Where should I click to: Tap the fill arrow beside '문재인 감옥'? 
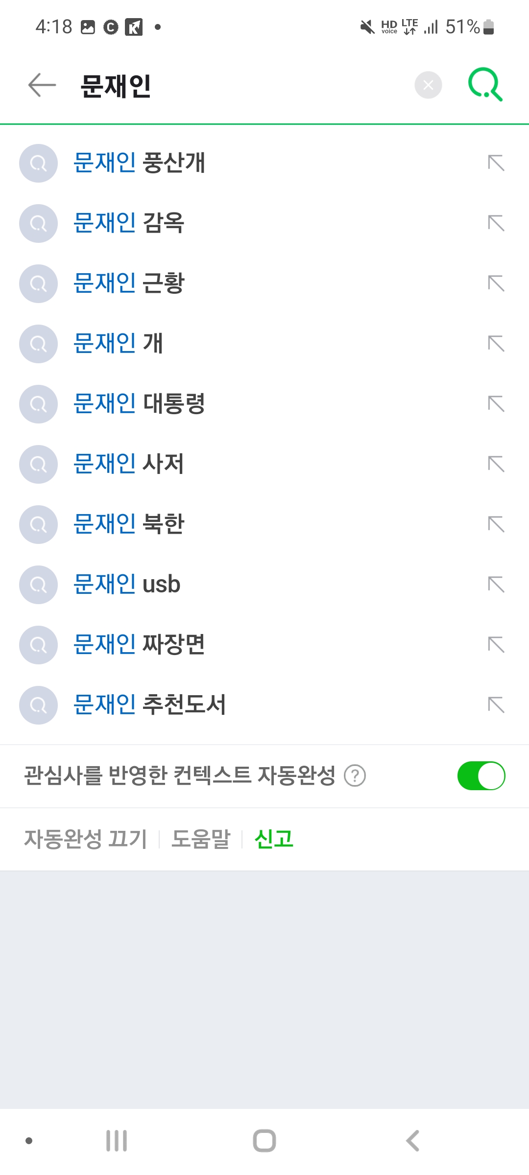496,223
